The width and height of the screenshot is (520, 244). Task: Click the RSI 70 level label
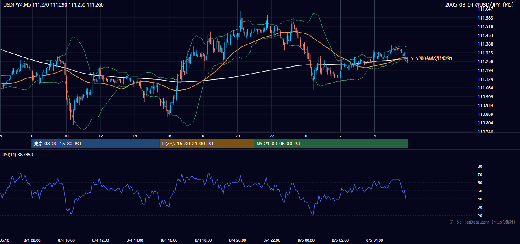480,174
